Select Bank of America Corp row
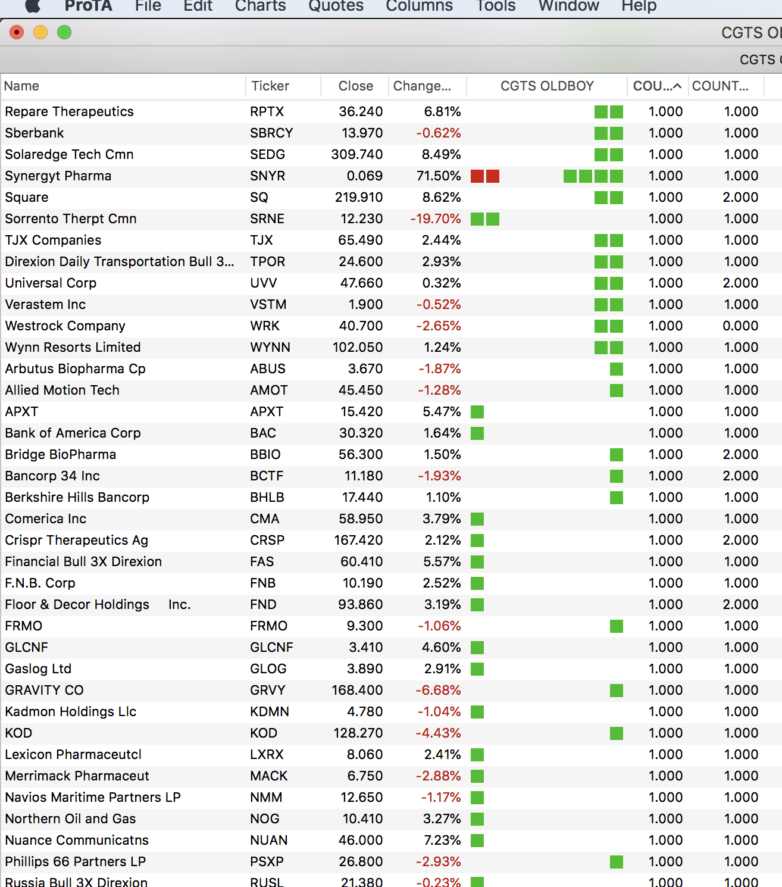The image size is (782, 887). (391, 433)
